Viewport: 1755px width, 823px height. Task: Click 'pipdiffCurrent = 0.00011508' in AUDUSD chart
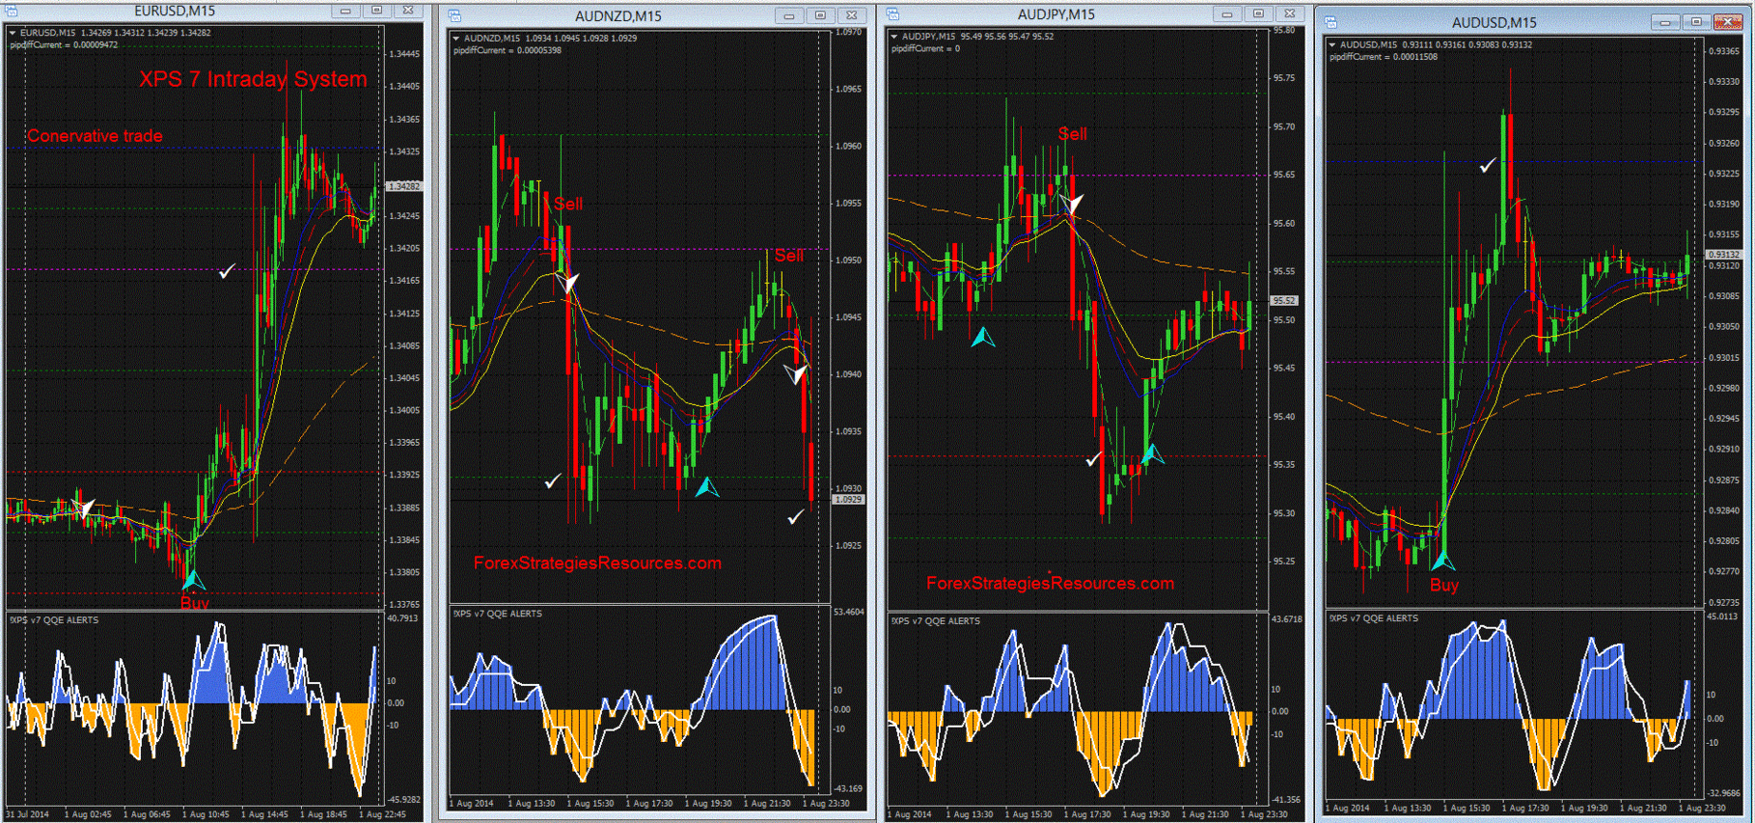tap(1384, 57)
